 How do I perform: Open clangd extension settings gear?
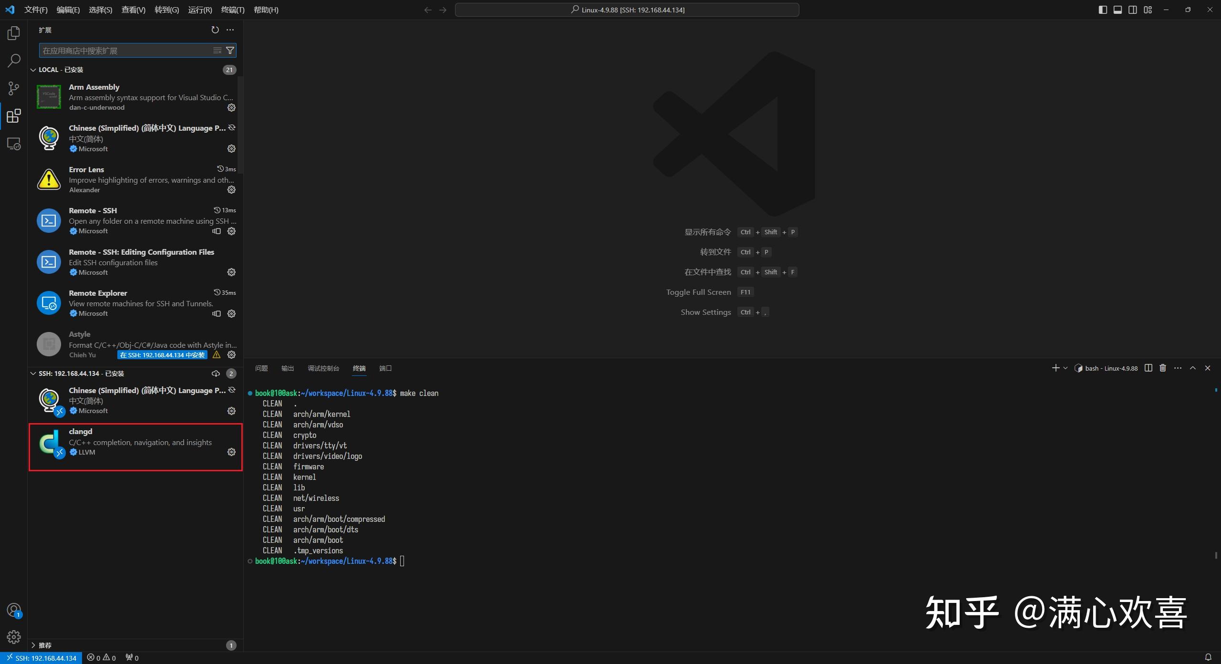(x=231, y=452)
